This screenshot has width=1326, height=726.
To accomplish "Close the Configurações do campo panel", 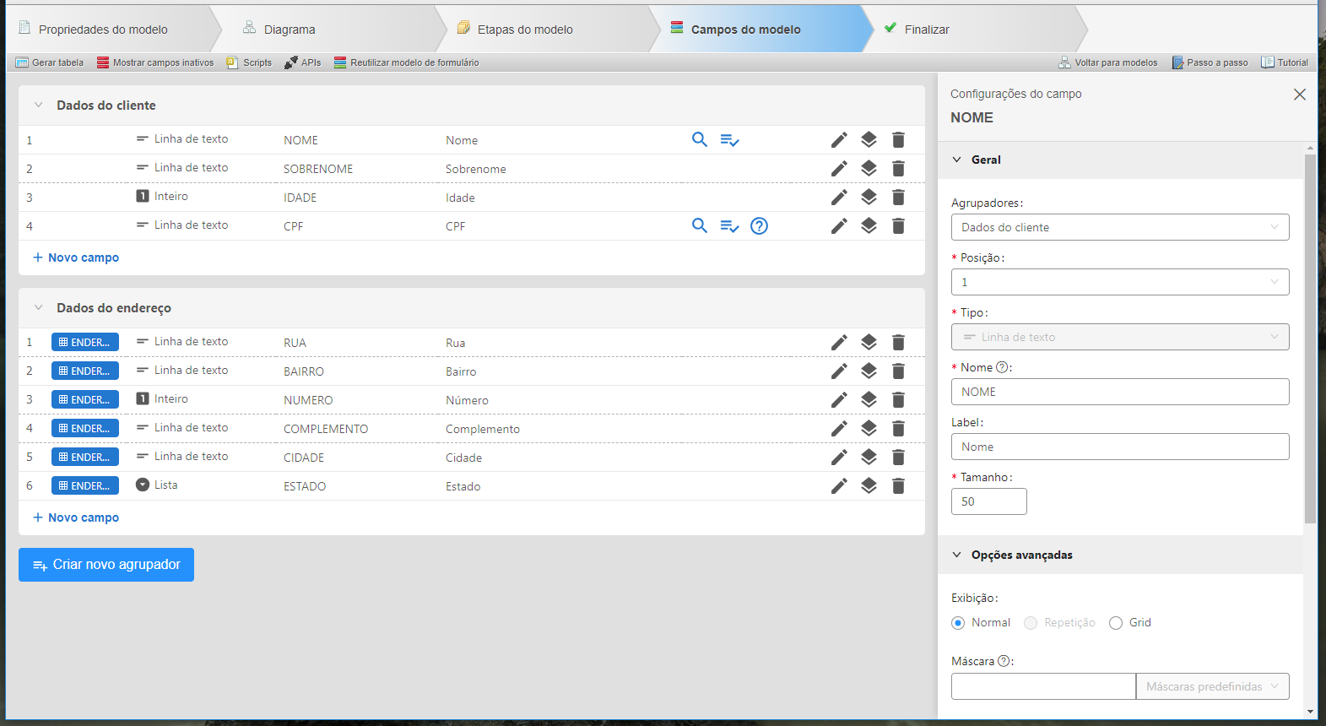I will tap(1300, 95).
